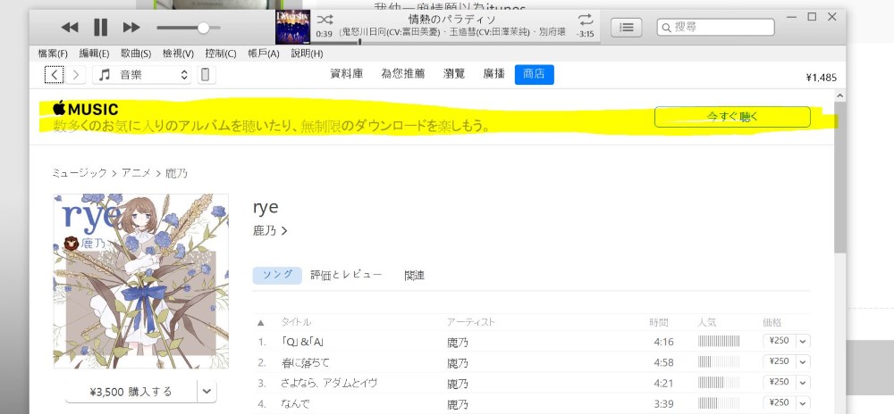Toggle shuffle icon in player
This screenshot has width=894, height=414.
point(325,20)
